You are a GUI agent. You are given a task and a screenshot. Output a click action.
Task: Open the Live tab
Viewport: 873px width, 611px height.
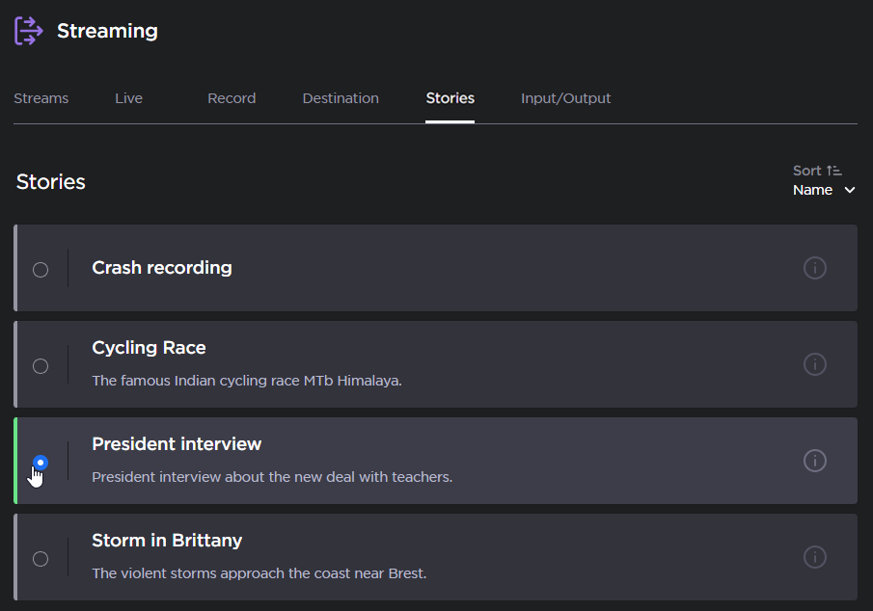128,98
